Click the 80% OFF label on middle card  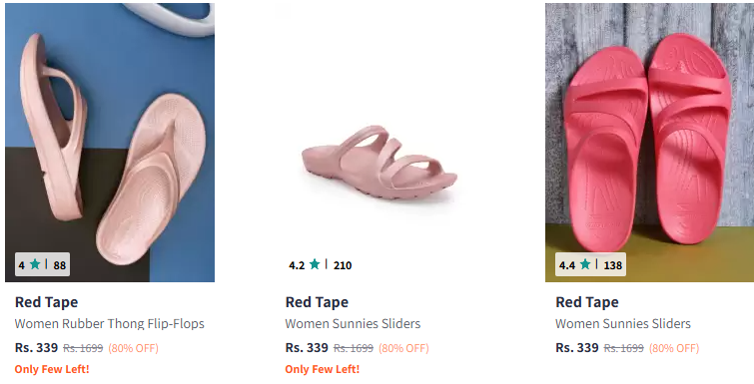pos(403,348)
